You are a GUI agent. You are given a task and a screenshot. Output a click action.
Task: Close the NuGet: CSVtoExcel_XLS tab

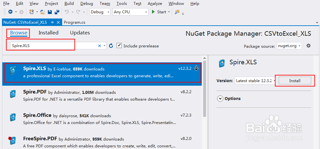pyautogui.click(x=58, y=22)
